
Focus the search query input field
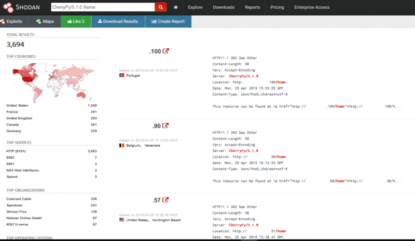pyautogui.click(x=103, y=7)
